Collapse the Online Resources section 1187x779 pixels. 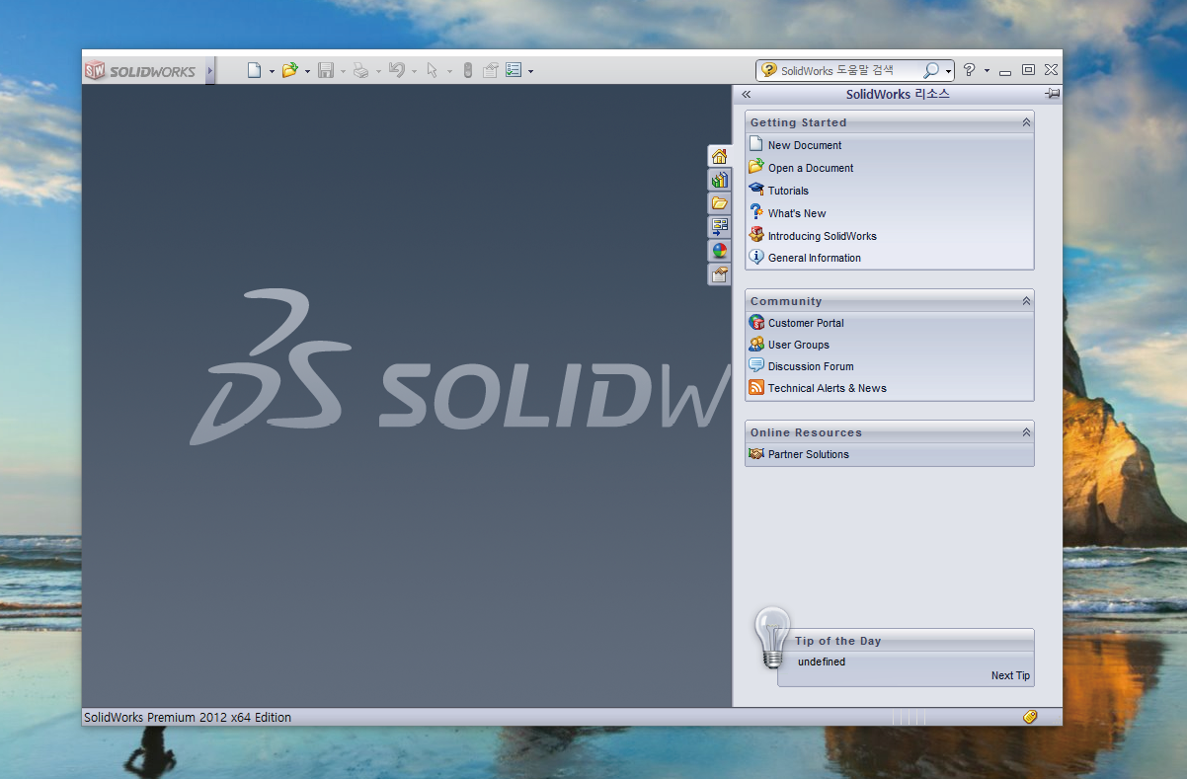click(x=1026, y=432)
